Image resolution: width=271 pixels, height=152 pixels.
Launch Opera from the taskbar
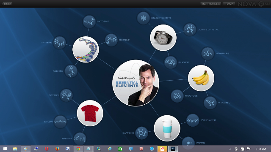(x=47, y=149)
